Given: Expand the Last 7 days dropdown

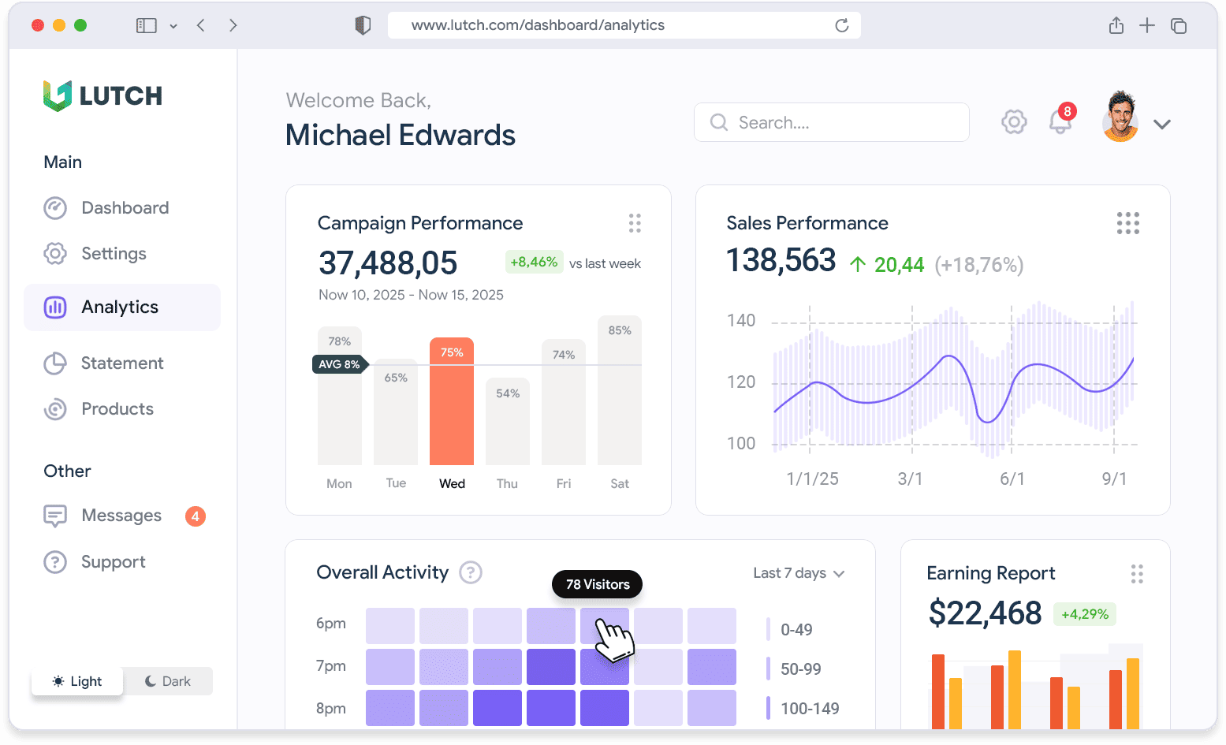Looking at the screenshot, I should pyautogui.click(x=799, y=573).
